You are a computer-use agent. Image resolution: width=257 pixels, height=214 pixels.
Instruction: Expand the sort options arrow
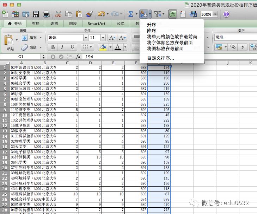pyautogui.click(x=150, y=14)
